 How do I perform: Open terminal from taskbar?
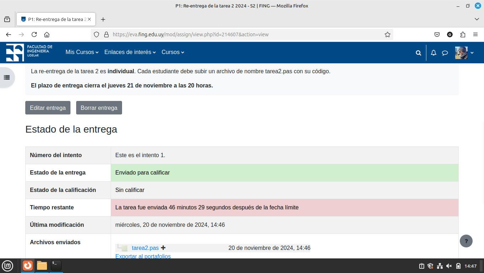click(x=56, y=266)
